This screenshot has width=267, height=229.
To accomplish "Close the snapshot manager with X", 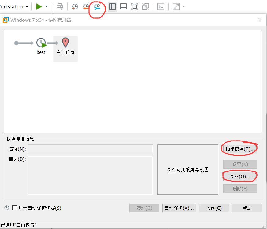I will click(260, 20).
